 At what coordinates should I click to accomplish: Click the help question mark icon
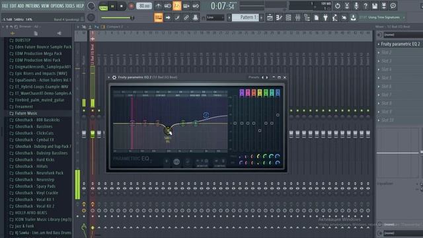[365, 6]
